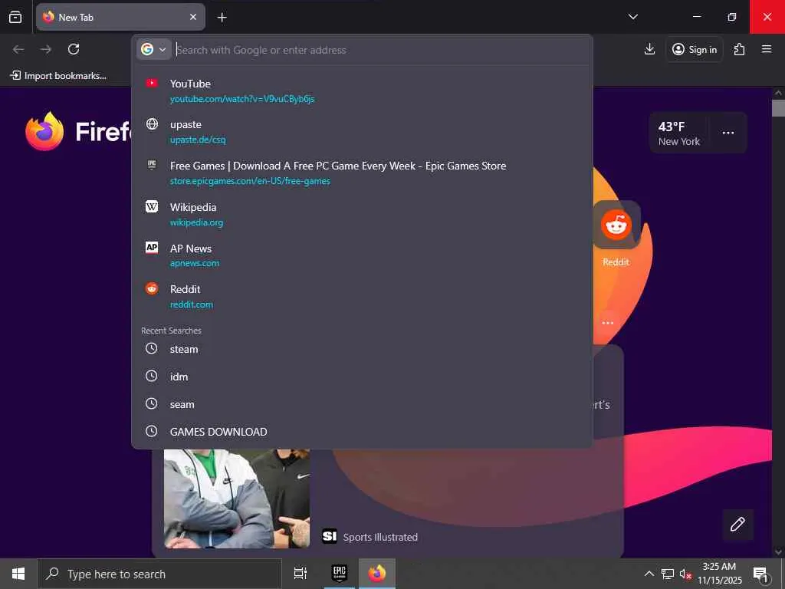
Task: Go back with the back arrow
Action: click(18, 49)
